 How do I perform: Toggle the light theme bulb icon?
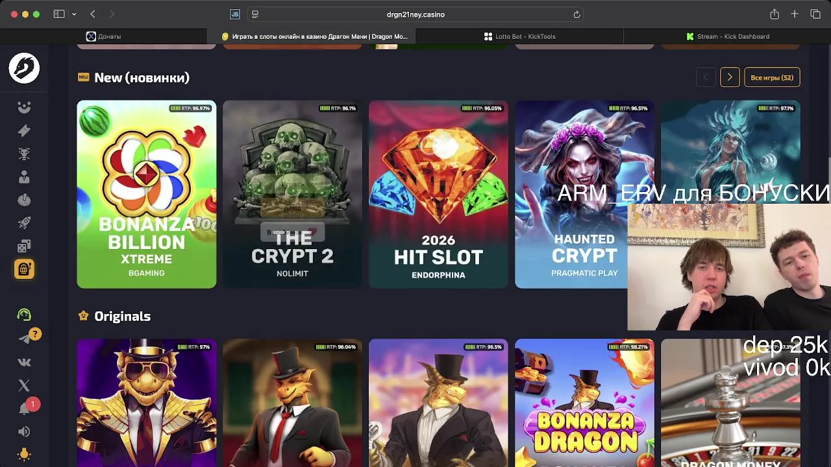click(x=24, y=455)
